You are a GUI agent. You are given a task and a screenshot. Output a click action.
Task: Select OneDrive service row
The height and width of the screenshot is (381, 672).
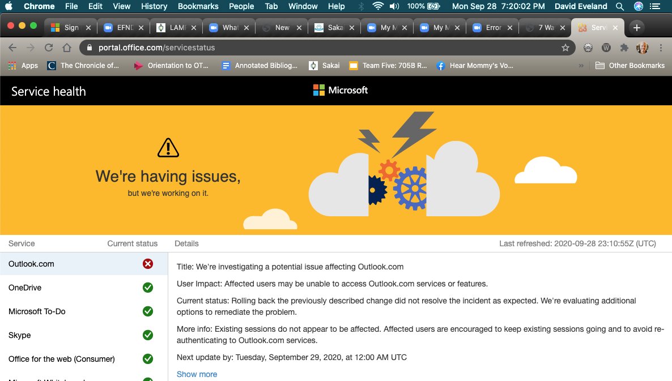click(83, 288)
